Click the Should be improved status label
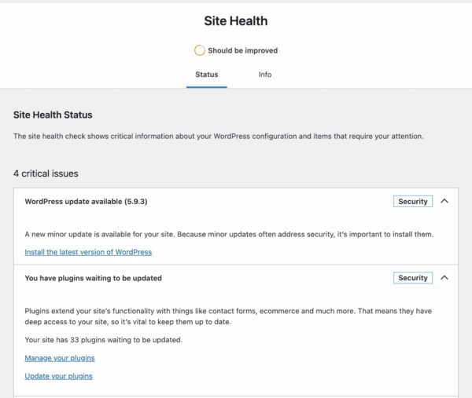The width and height of the screenshot is (472, 398). click(x=242, y=50)
